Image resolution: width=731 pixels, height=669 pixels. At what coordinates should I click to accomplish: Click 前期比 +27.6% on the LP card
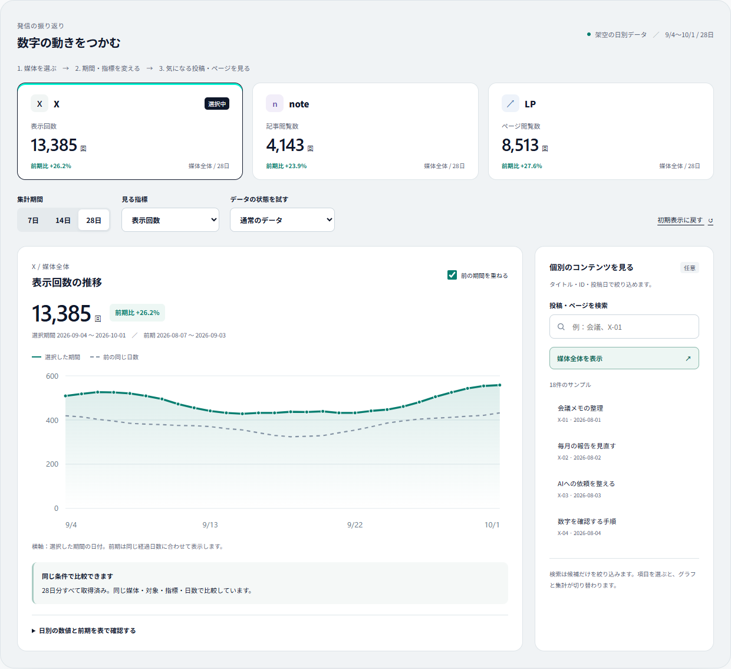[x=522, y=166]
